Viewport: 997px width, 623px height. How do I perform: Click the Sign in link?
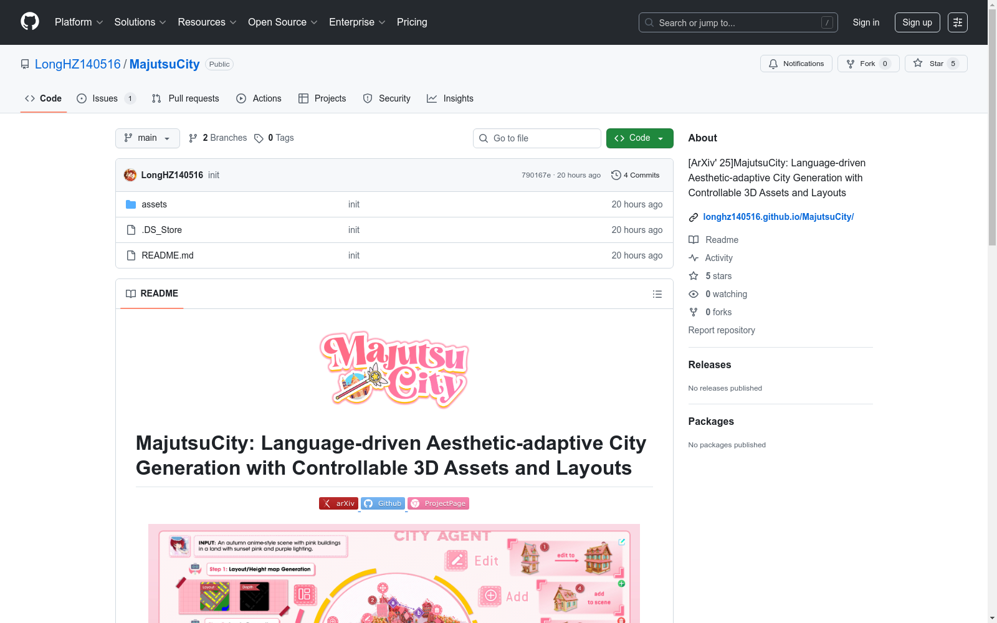tap(866, 22)
